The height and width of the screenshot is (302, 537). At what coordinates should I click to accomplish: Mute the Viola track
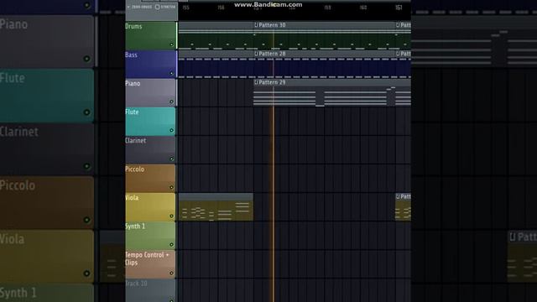pos(171,216)
